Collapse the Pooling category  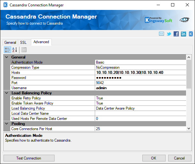point(7,123)
